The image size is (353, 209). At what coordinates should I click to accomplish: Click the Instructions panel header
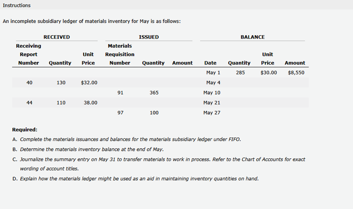click(17, 5)
